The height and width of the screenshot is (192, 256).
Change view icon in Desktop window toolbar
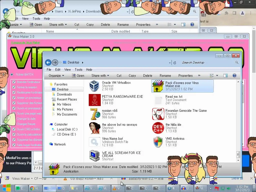(x=212, y=75)
